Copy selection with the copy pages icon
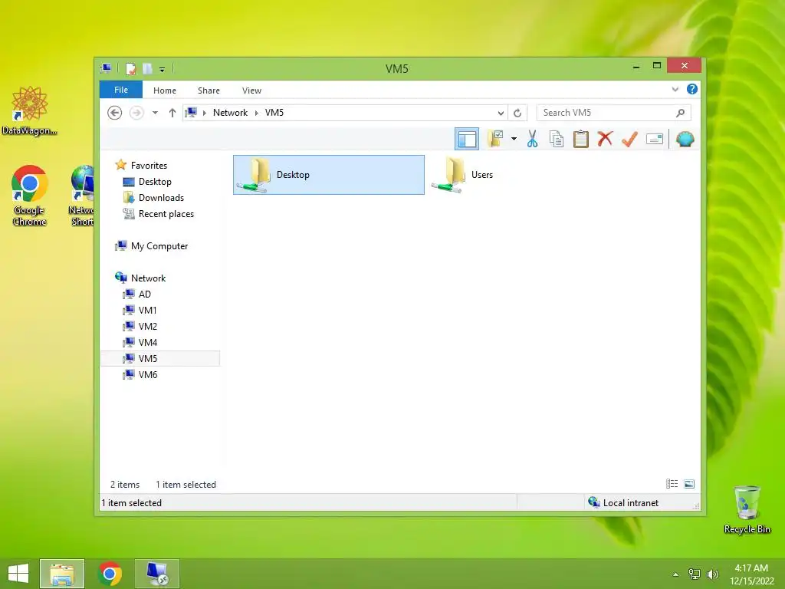 (557, 139)
